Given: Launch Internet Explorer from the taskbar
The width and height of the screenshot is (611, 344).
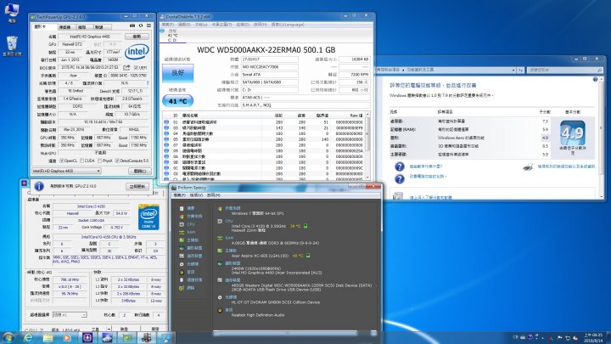Looking at the screenshot, I should click(28, 338).
